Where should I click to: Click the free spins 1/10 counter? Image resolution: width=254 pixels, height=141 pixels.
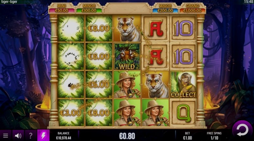tap(214, 138)
